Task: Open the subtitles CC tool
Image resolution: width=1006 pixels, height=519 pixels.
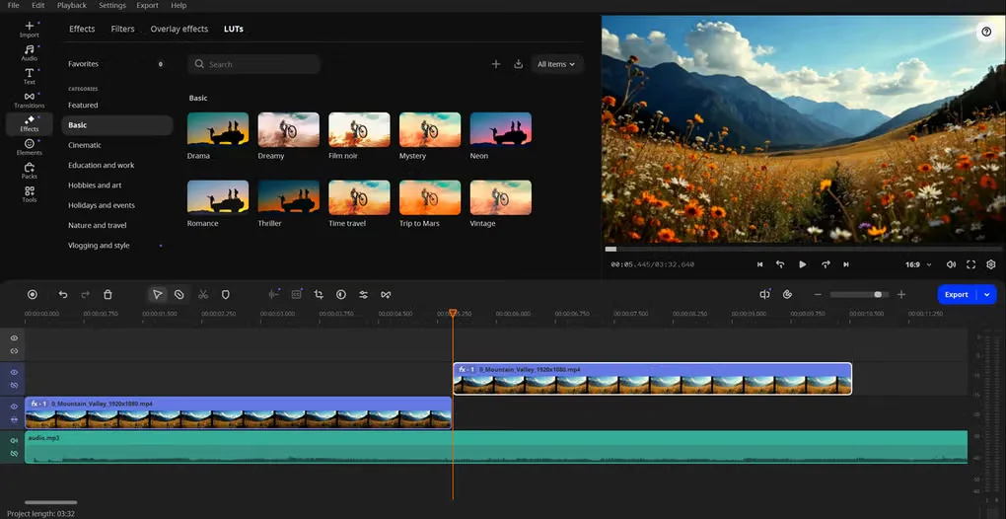Action: 297,294
